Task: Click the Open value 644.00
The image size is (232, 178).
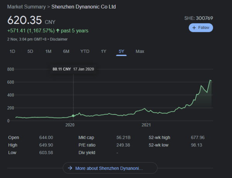Action: click(46, 138)
